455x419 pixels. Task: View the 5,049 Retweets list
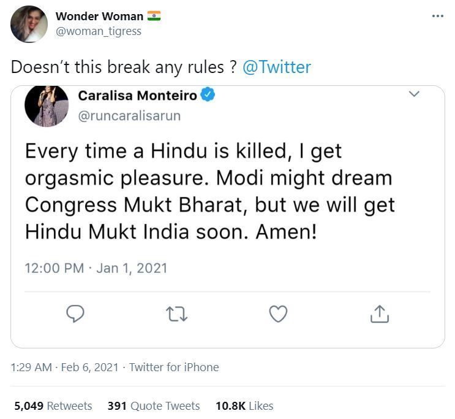click(53, 406)
